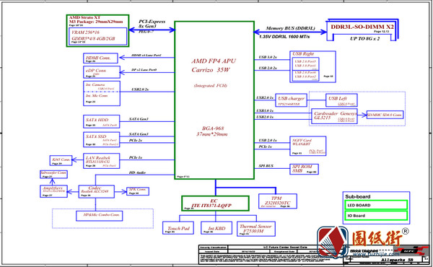Screen dimensions: 433x267
Task: Select the HDMI Conn. block
Action: click(100, 58)
